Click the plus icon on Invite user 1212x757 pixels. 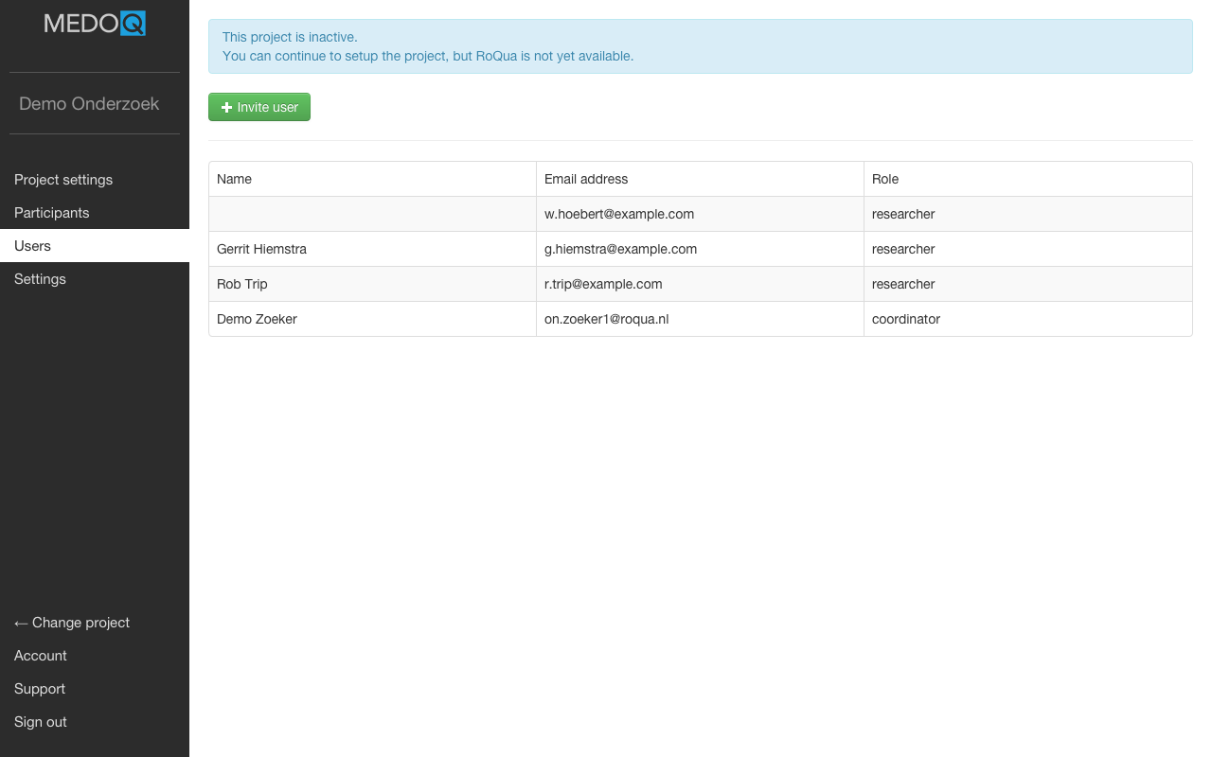pyautogui.click(x=226, y=108)
